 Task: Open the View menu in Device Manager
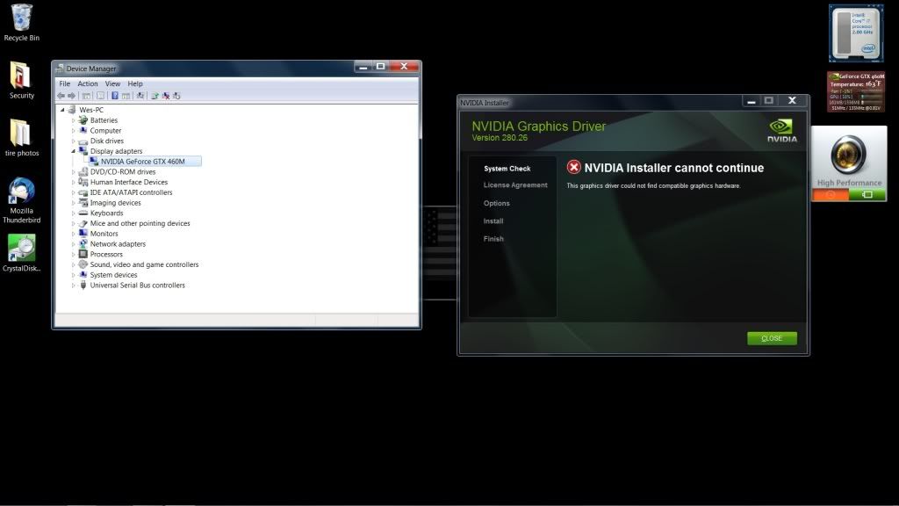(x=112, y=83)
